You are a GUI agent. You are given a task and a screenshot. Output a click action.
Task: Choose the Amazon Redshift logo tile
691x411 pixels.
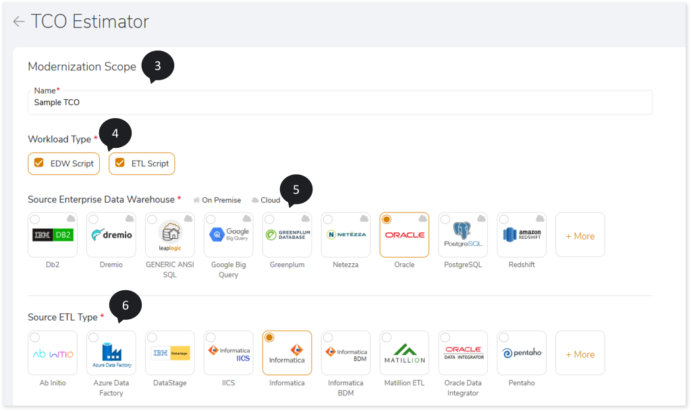pos(522,235)
